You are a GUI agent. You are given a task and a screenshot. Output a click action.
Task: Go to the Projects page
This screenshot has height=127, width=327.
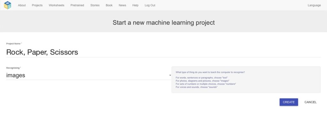coord(37,5)
